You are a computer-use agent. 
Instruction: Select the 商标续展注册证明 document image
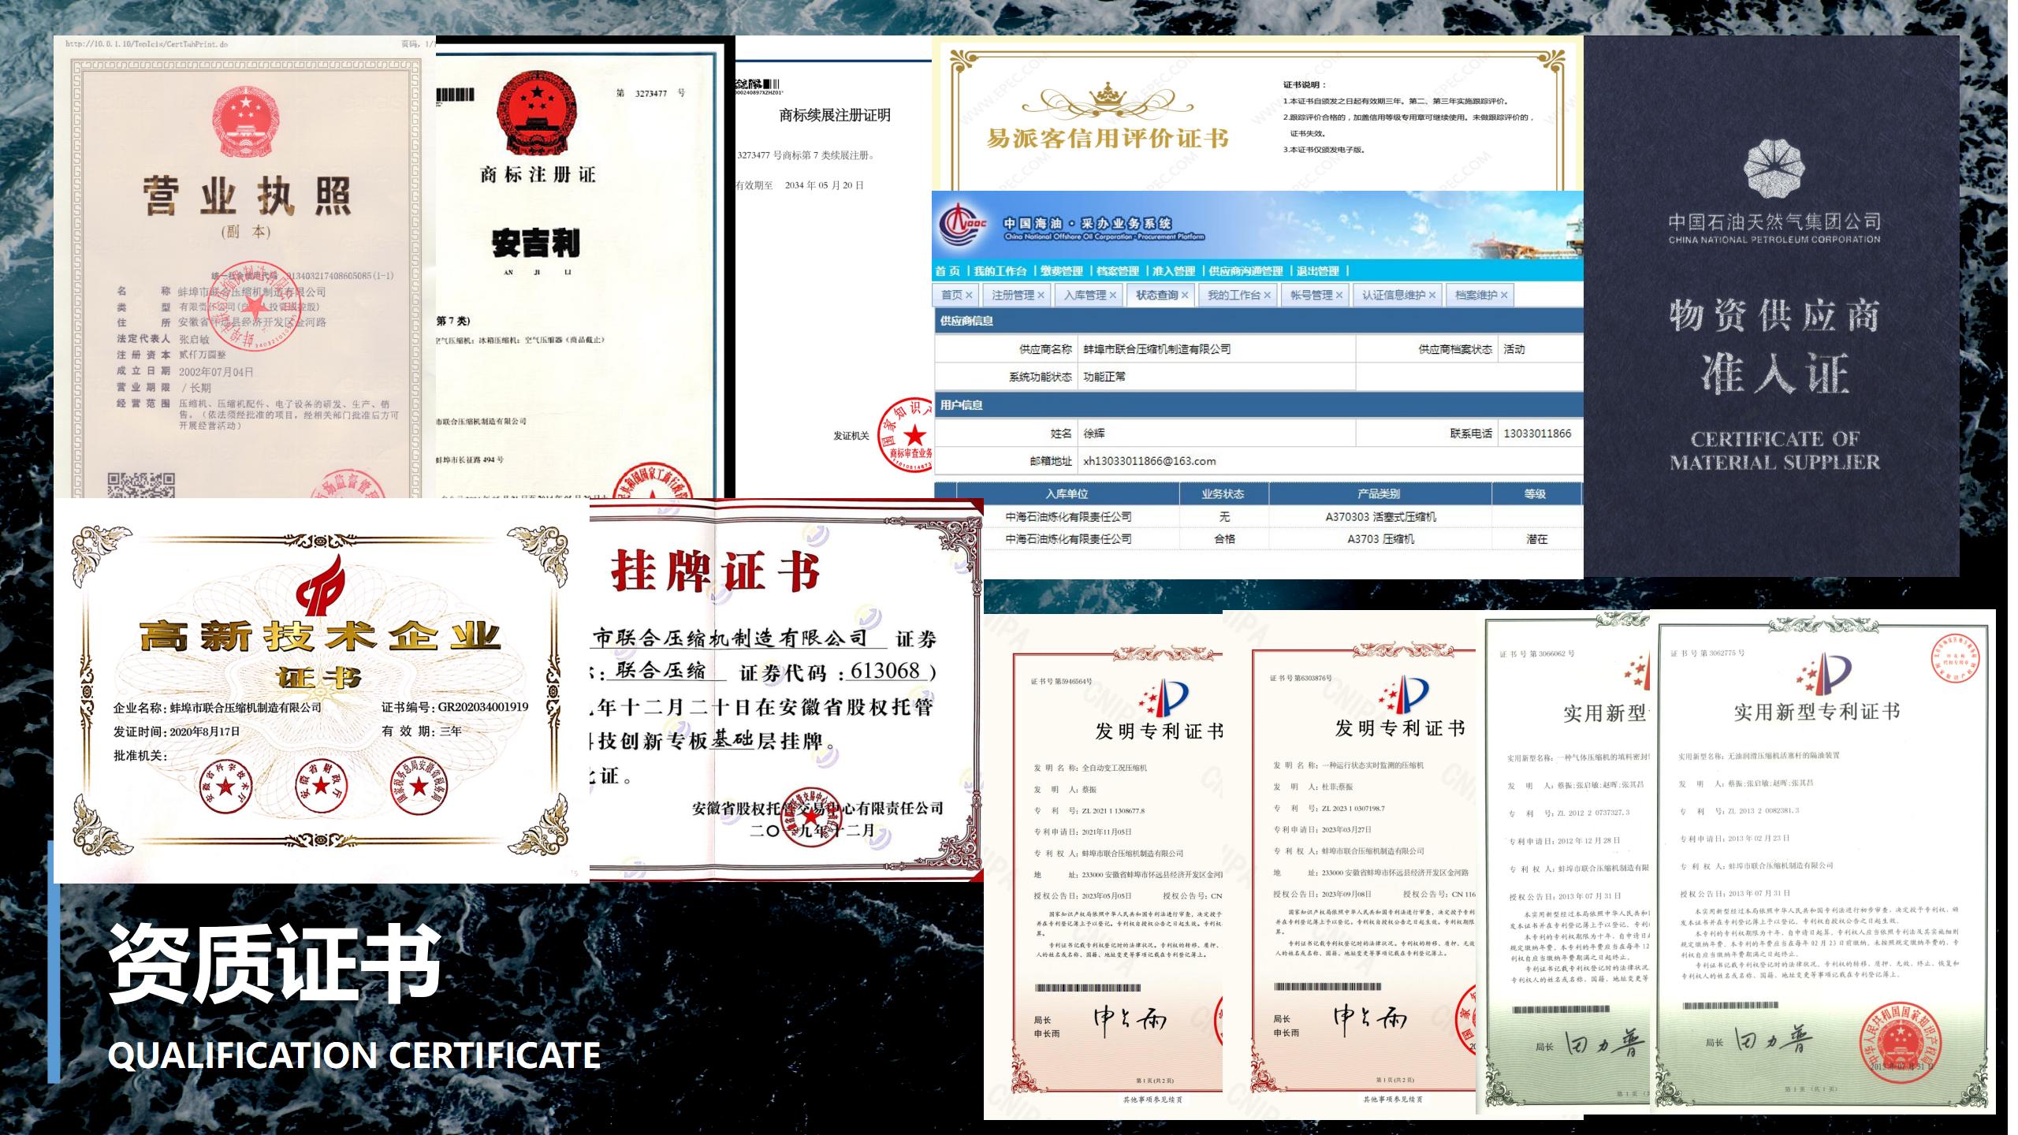point(833,267)
